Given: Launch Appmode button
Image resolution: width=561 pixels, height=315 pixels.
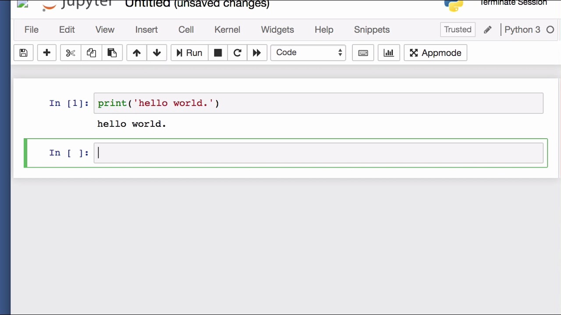Looking at the screenshot, I should click(435, 53).
